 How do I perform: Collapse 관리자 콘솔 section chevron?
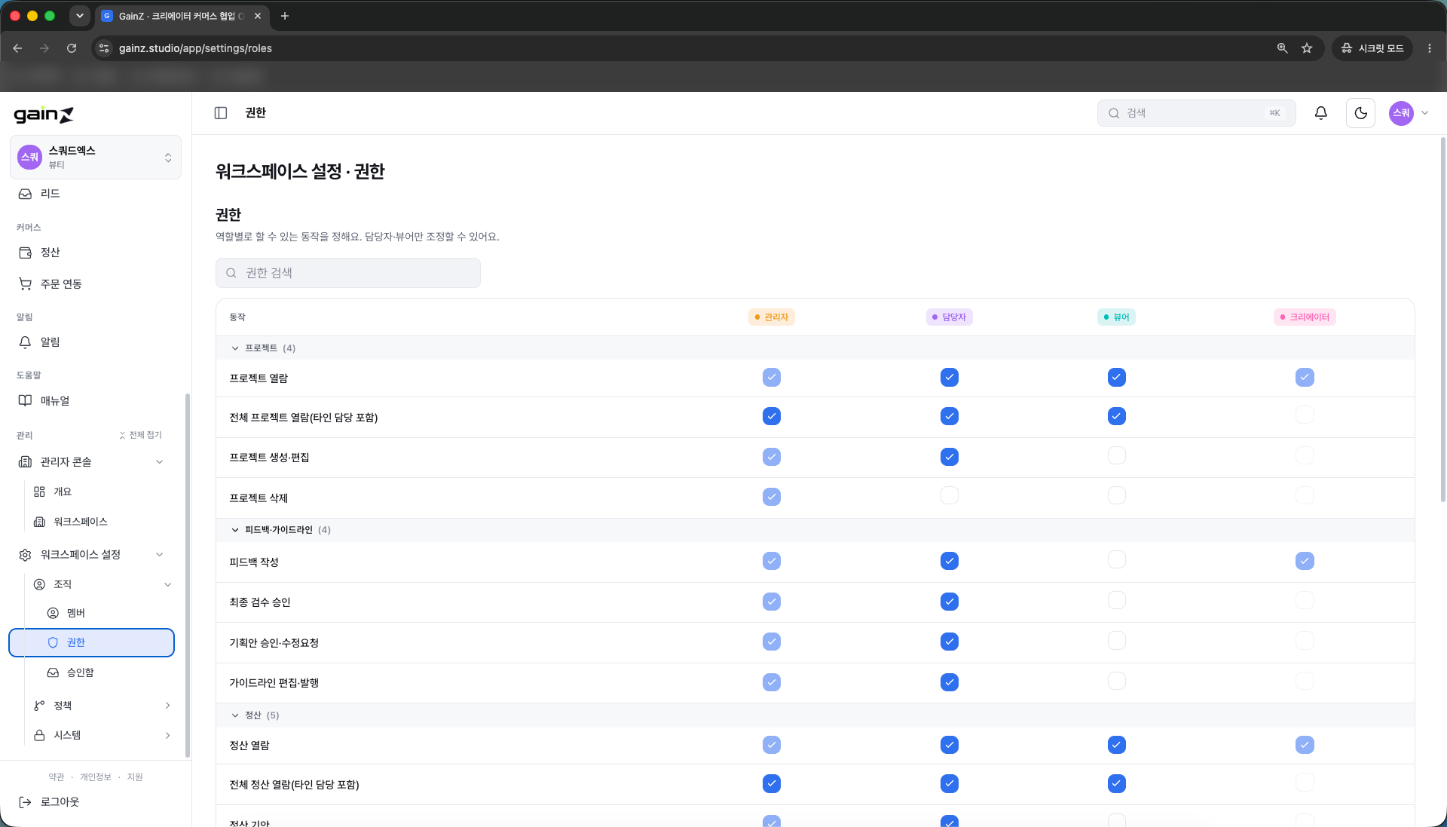point(160,462)
